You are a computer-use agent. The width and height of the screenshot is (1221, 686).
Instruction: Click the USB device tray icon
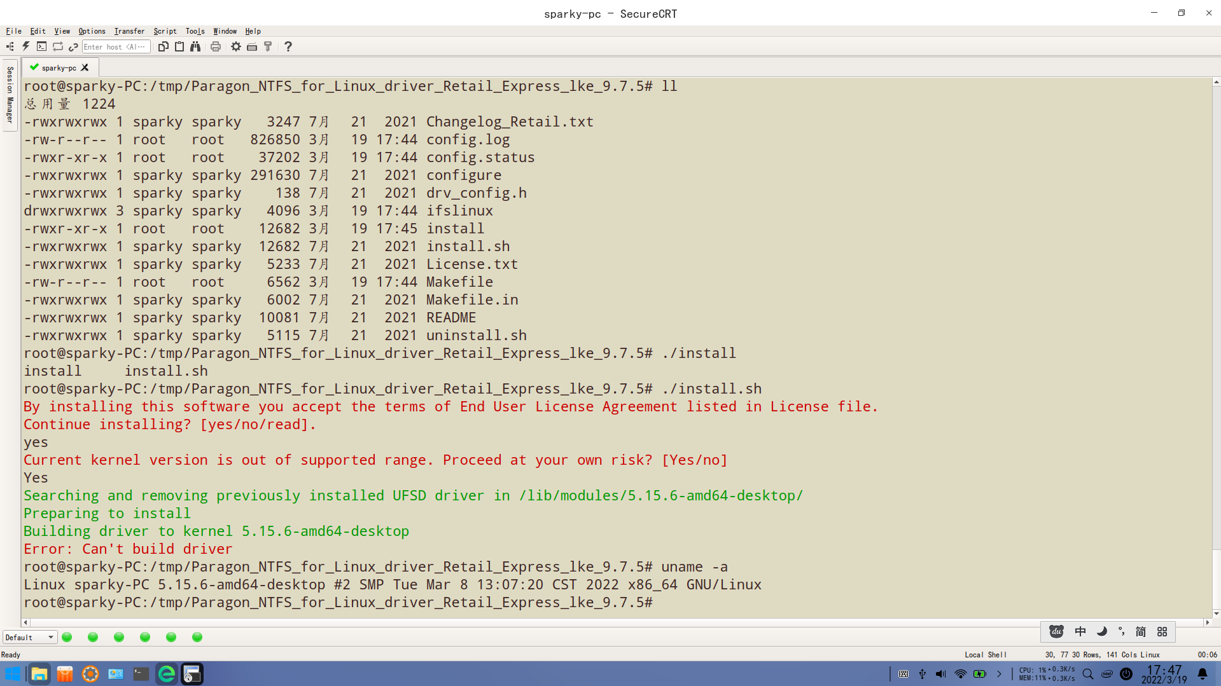[923, 674]
